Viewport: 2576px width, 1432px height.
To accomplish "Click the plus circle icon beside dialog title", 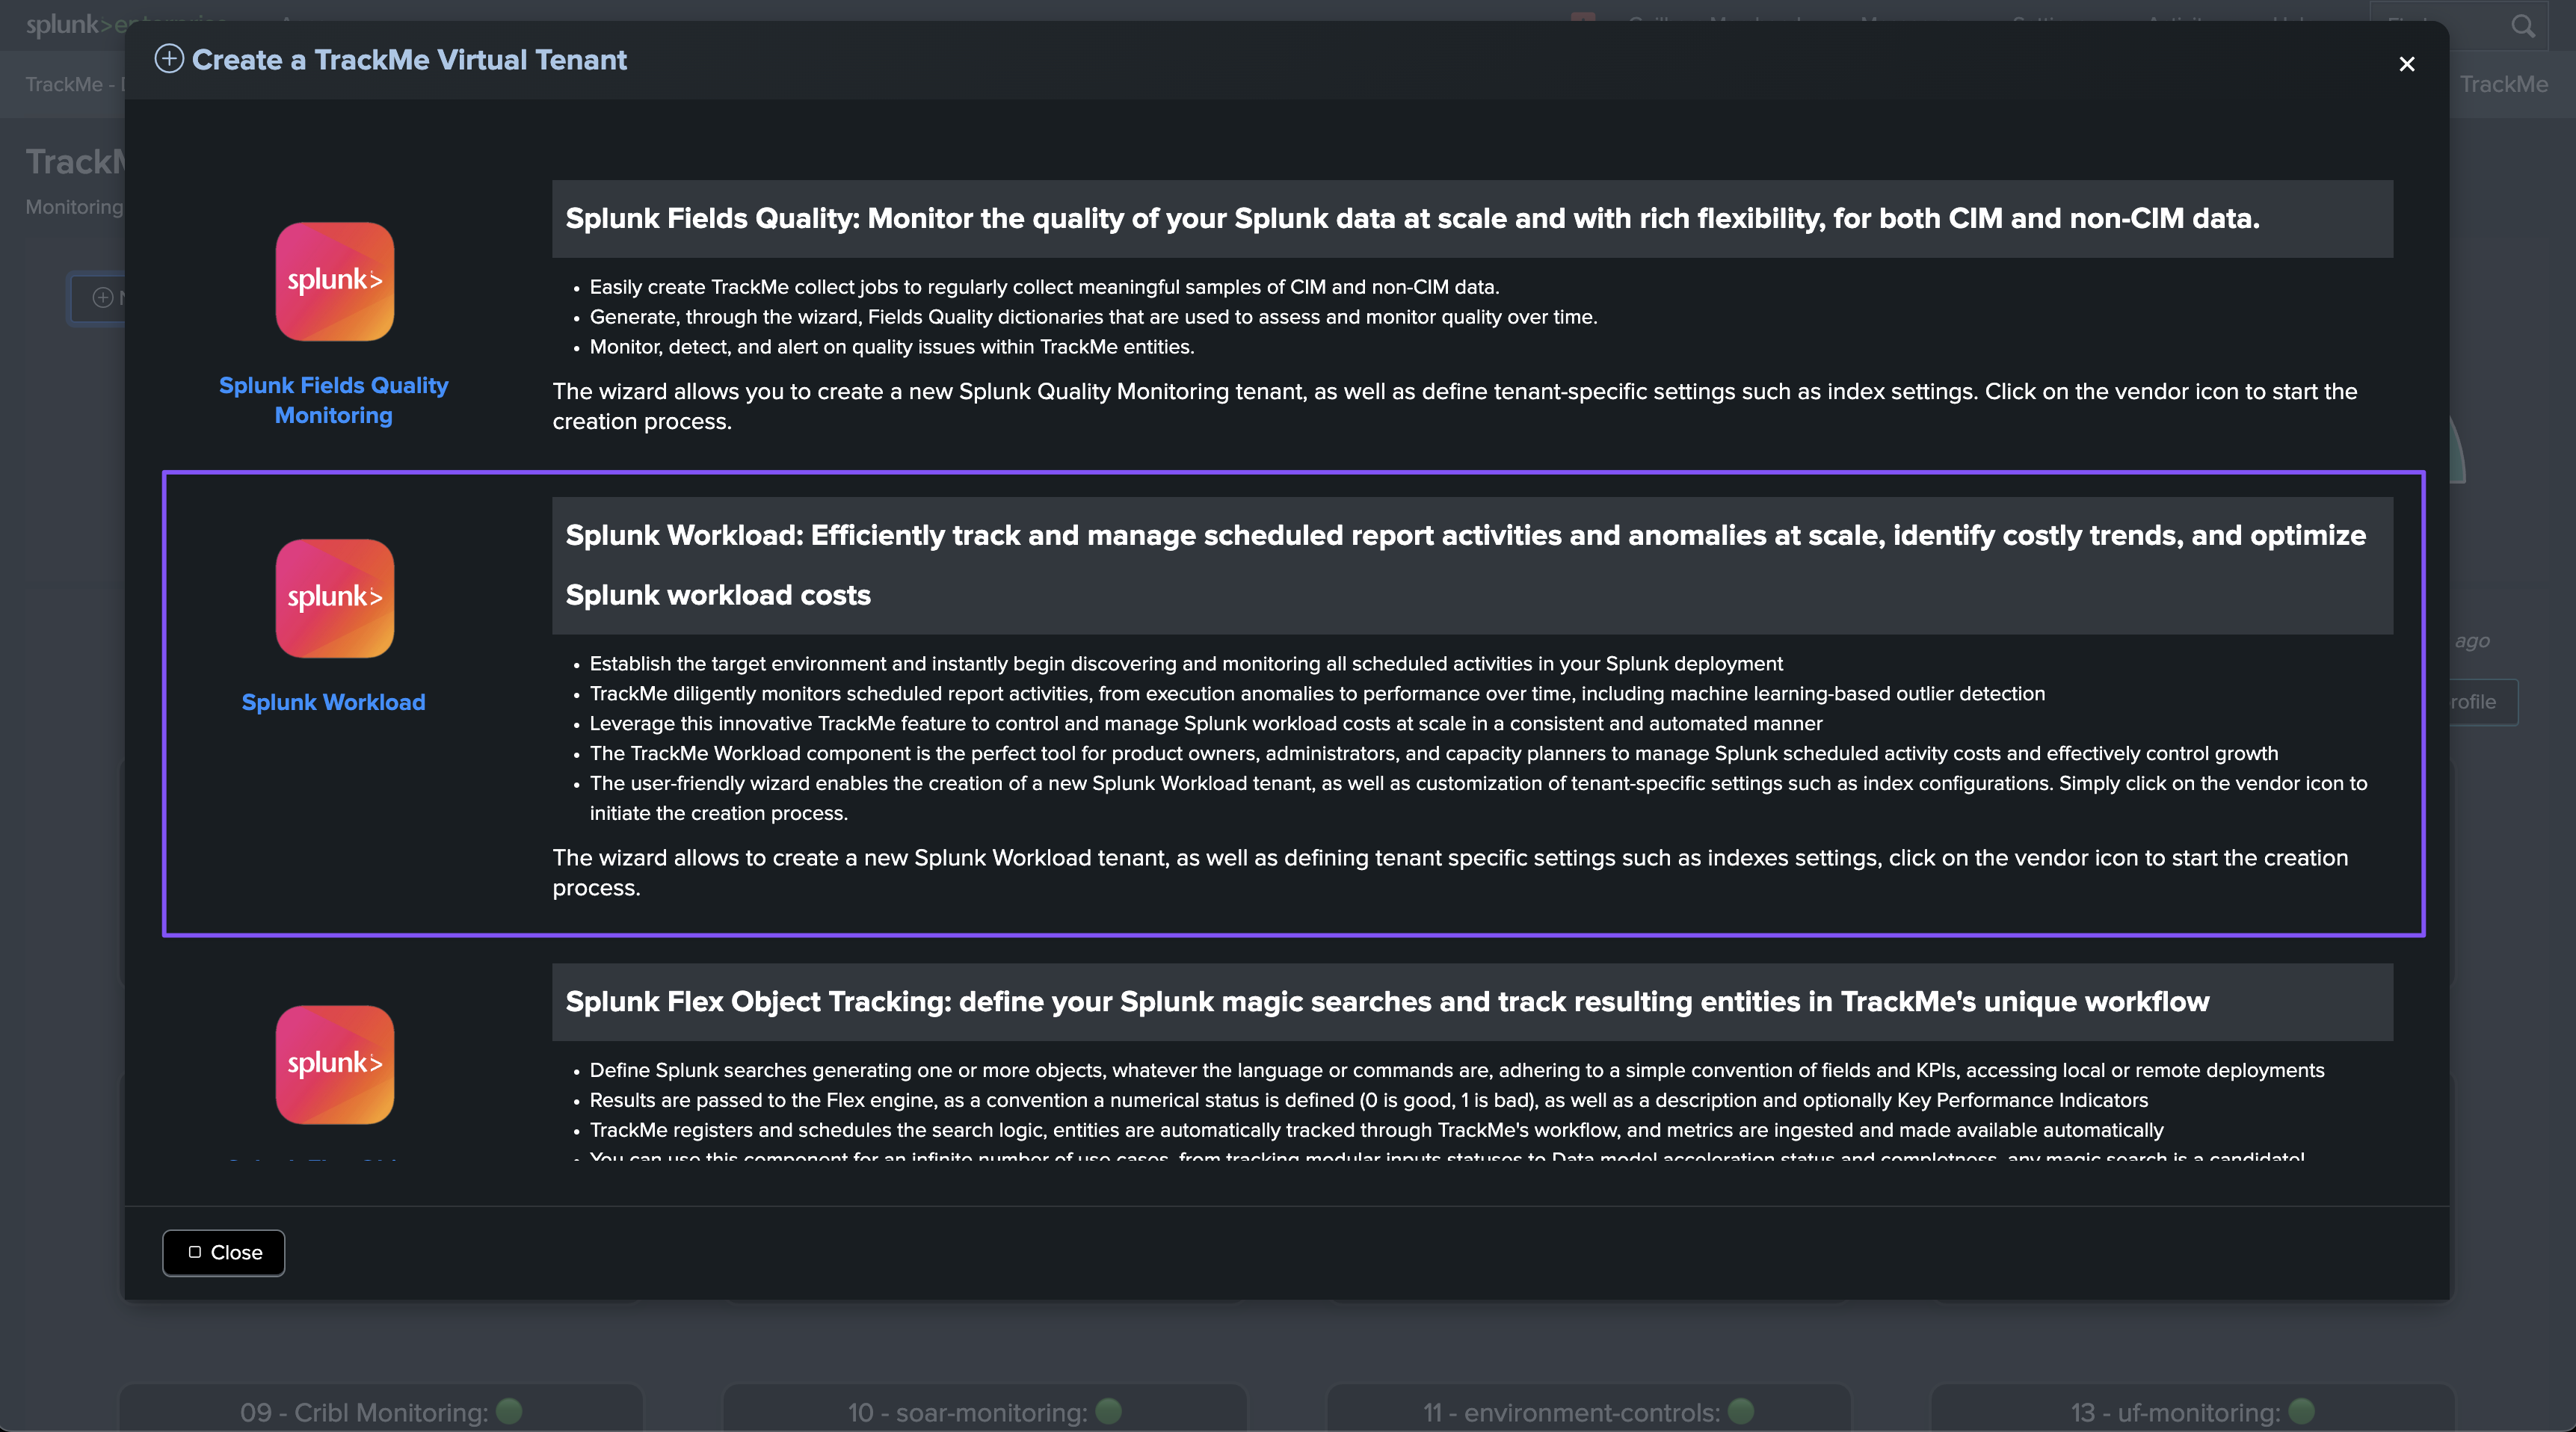I will point(169,59).
